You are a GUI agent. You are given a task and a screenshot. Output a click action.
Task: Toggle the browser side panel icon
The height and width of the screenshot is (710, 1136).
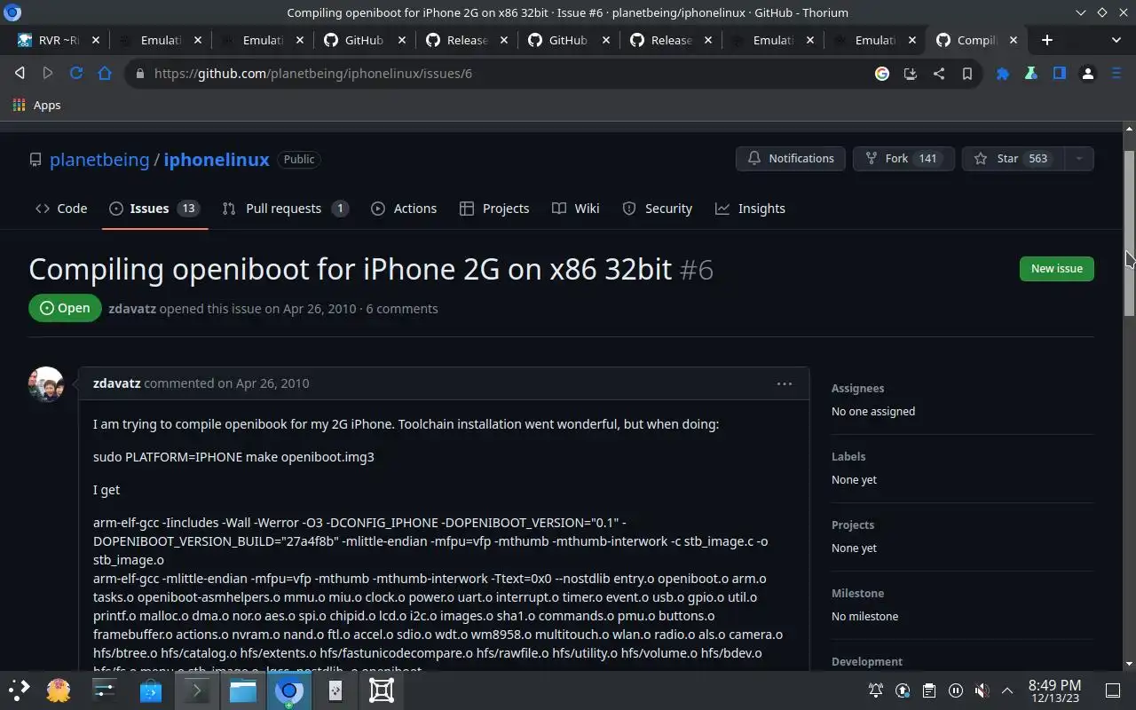pos(1060,74)
